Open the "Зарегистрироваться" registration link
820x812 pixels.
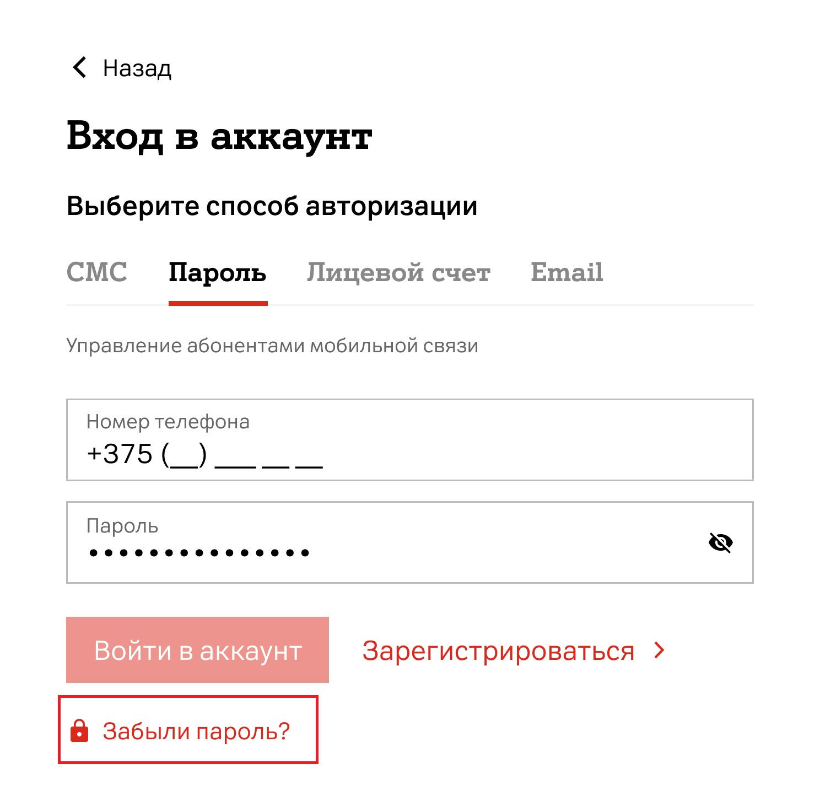coord(498,651)
